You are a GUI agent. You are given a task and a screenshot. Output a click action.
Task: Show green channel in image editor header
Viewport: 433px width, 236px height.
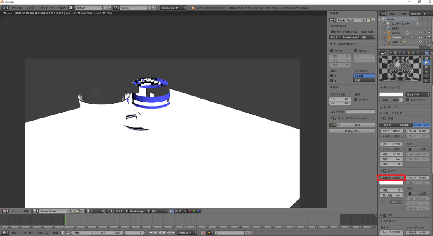(x=194, y=211)
